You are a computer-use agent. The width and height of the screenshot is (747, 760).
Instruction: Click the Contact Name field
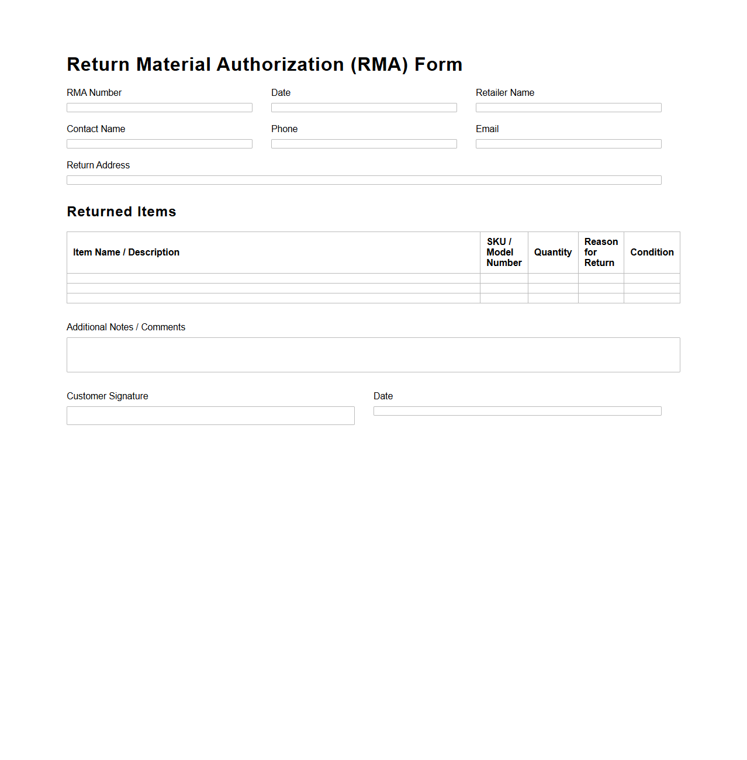(x=159, y=143)
